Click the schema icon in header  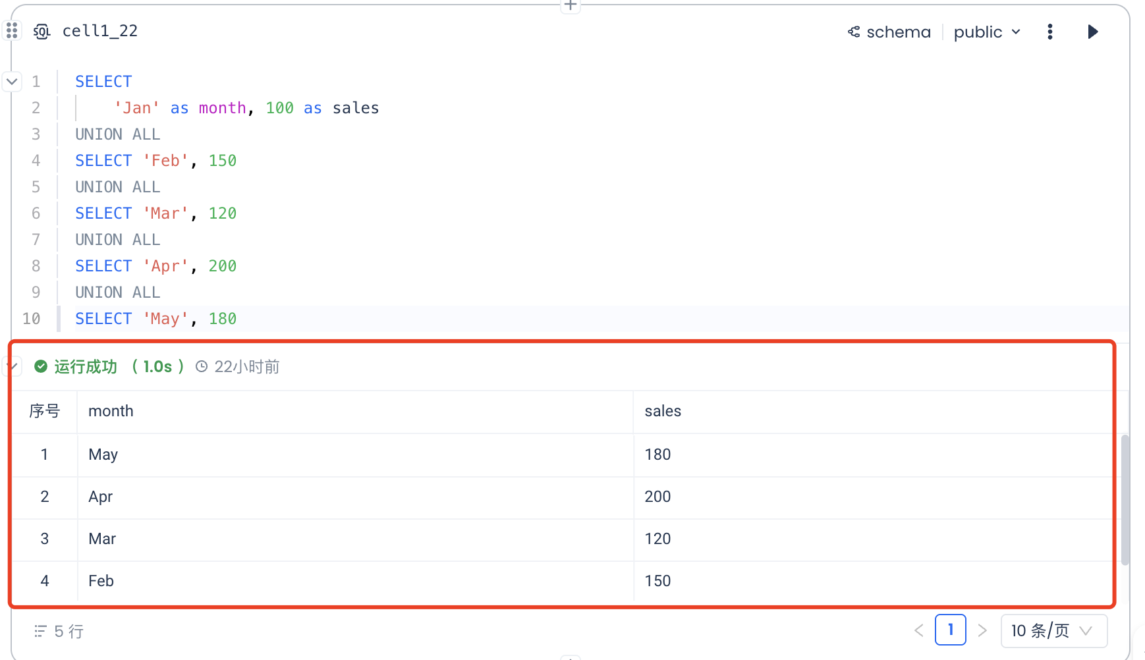pyautogui.click(x=854, y=32)
